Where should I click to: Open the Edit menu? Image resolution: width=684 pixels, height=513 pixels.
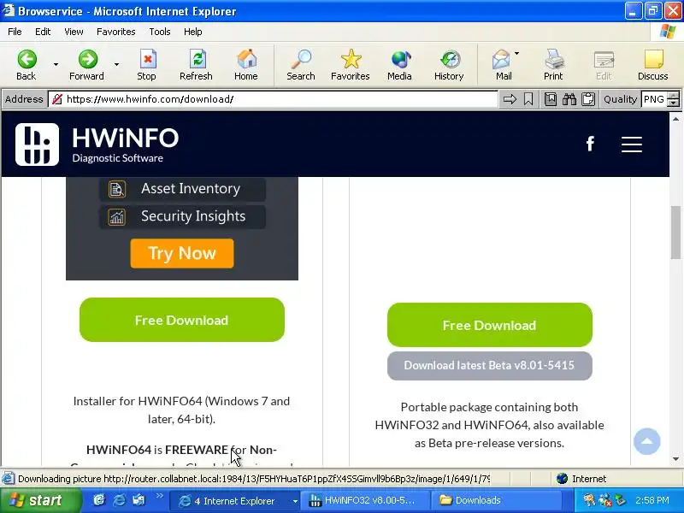coord(43,32)
